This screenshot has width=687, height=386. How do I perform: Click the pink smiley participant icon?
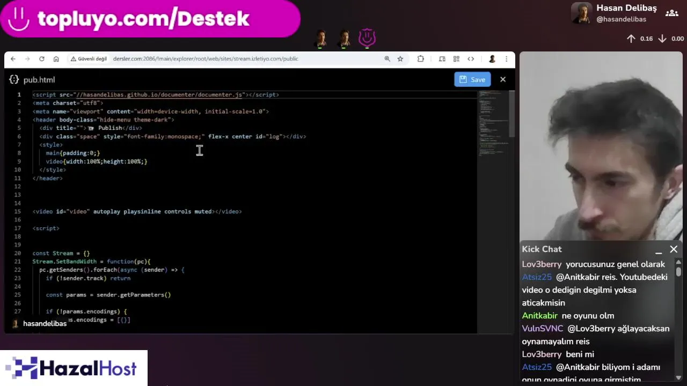[367, 38]
